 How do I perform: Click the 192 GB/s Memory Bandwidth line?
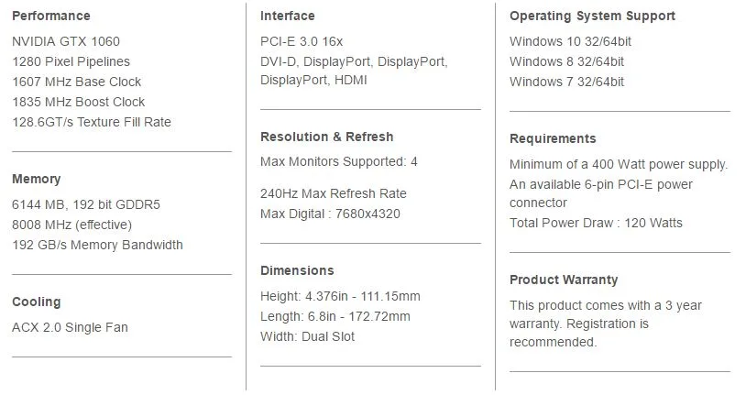tap(97, 245)
